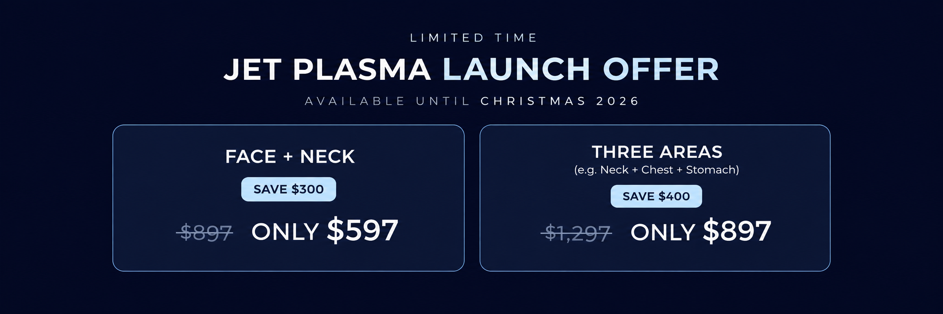Click the word Stomach in the example text

click(711, 170)
